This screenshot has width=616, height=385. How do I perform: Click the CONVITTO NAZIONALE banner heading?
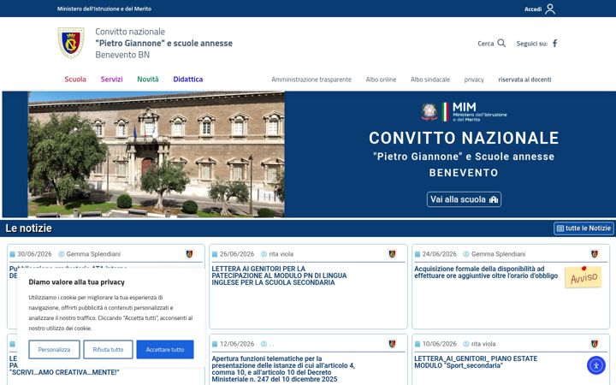[464, 138]
